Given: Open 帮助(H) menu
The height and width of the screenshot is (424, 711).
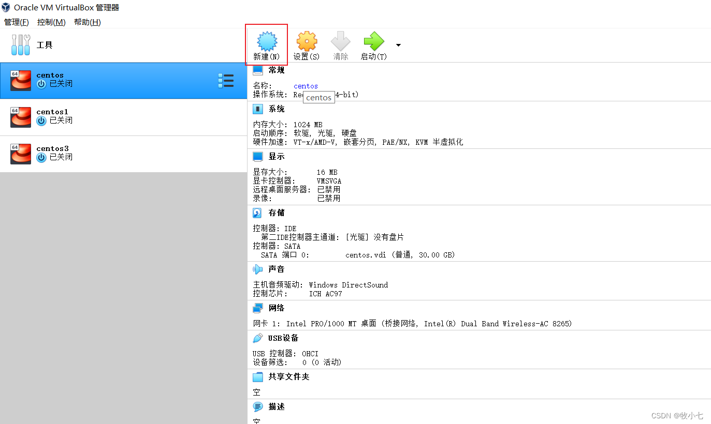Looking at the screenshot, I should [x=87, y=22].
